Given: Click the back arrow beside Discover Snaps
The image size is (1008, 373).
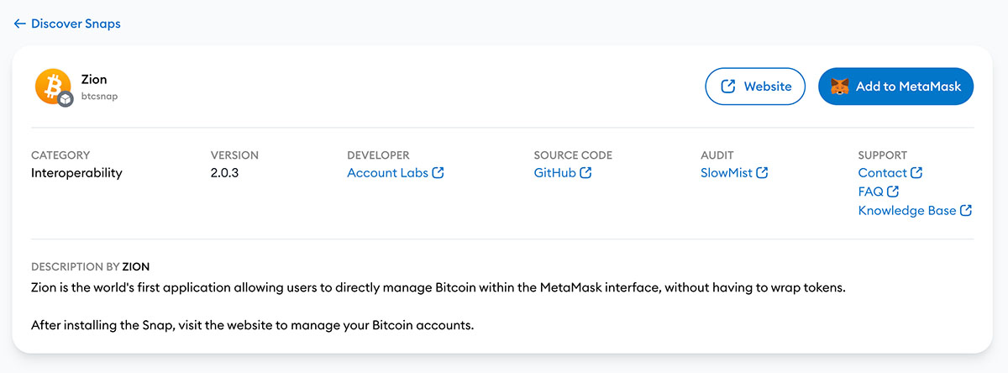Looking at the screenshot, I should tap(20, 24).
